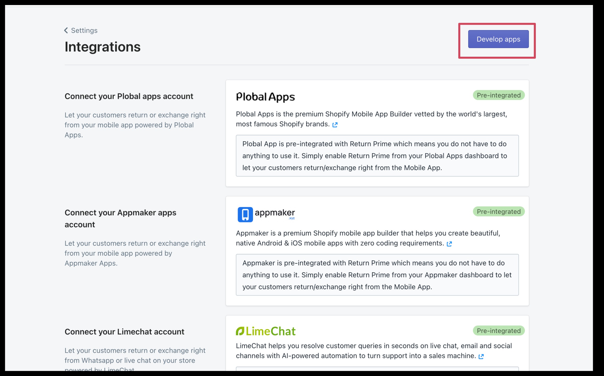Click the Plobal Apps logo

265,97
